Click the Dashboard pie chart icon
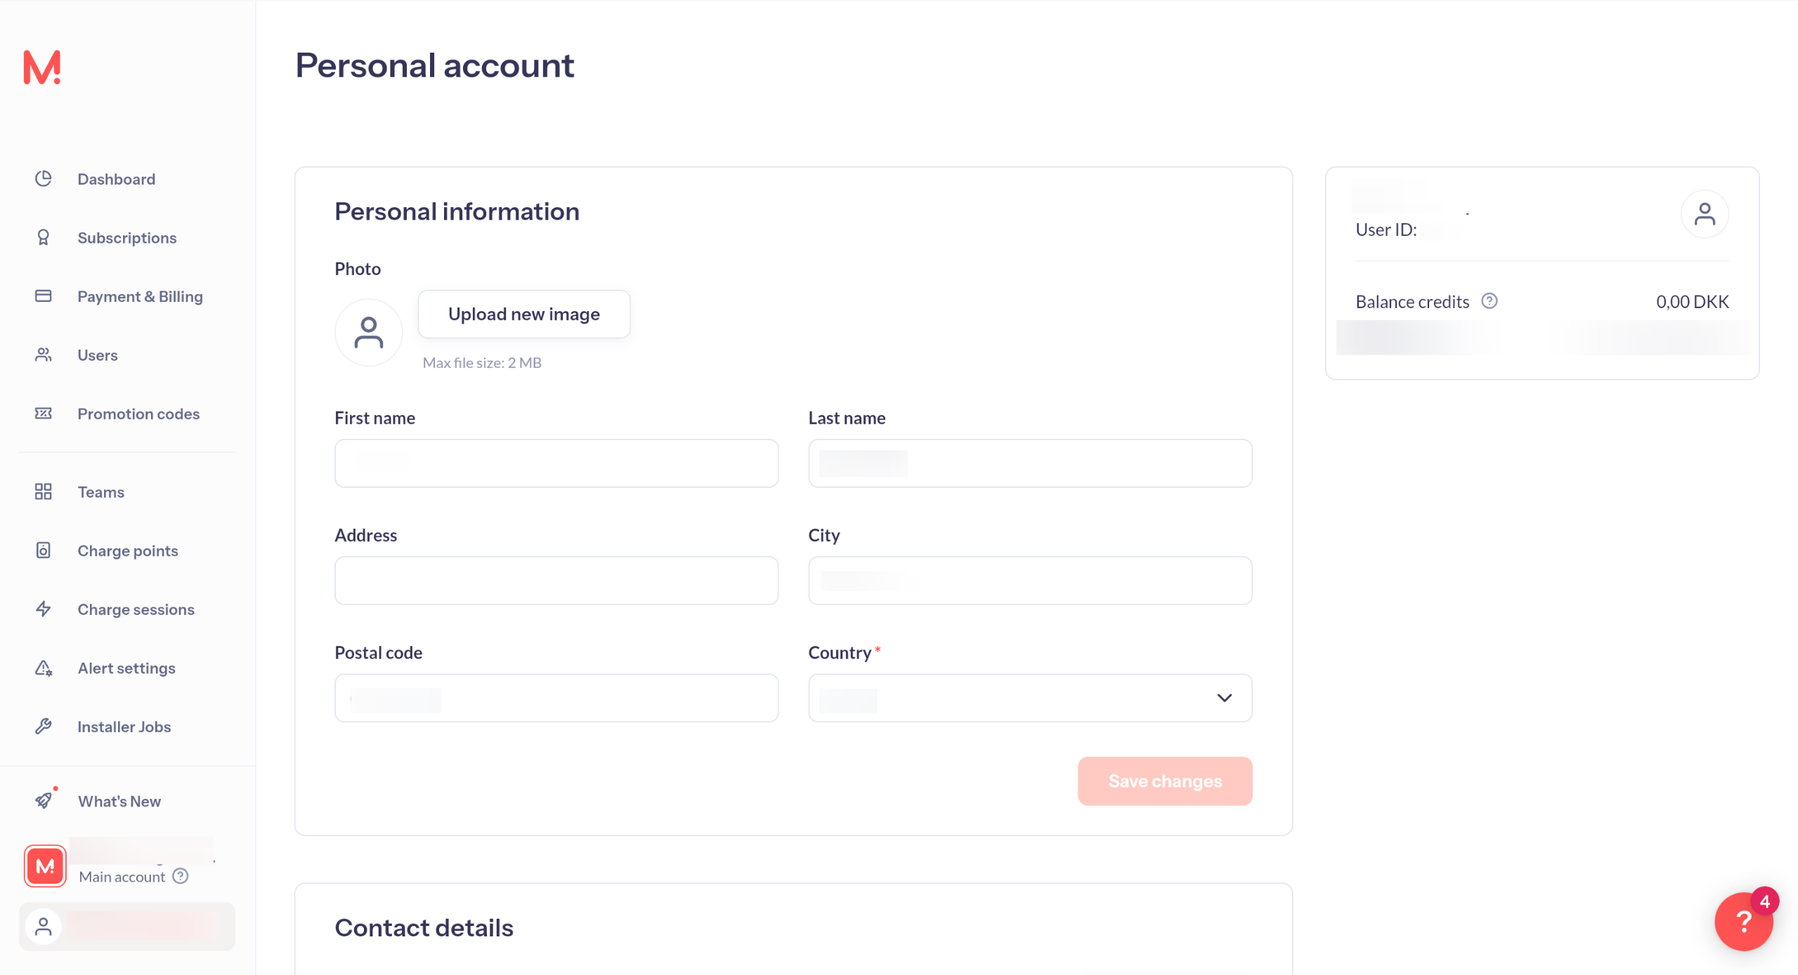Screen dimensions: 1798x975 [x=44, y=178]
